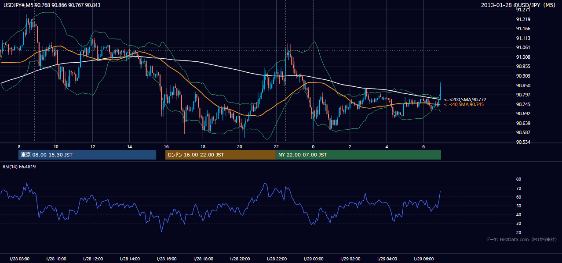Click price axis value 91.008
This screenshot has width=562, height=263.
click(523, 57)
